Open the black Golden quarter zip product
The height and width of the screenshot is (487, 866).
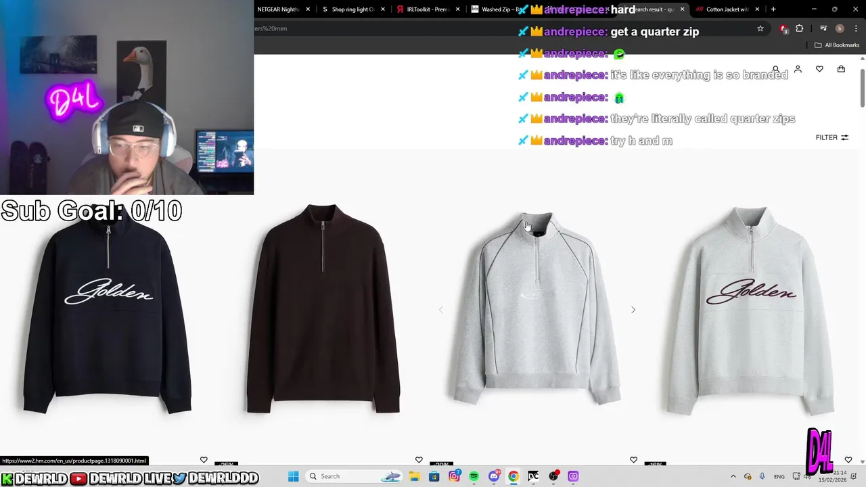point(108,309)
